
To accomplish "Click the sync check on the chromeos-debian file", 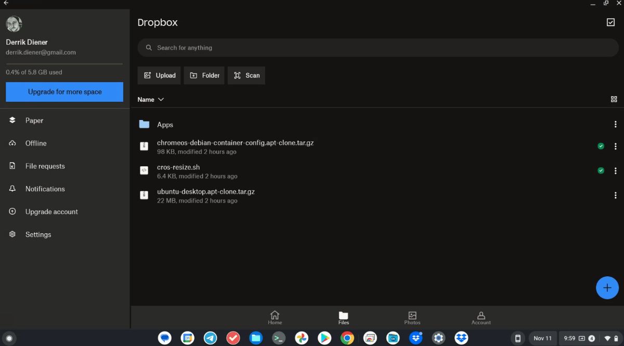I will click(x=601, y=146).
